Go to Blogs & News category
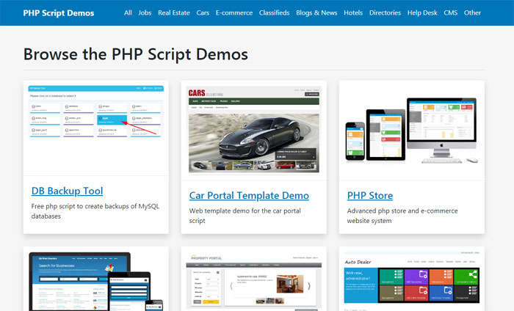The image size is (514, 311). pyautogui.click(x=316, y=12)
